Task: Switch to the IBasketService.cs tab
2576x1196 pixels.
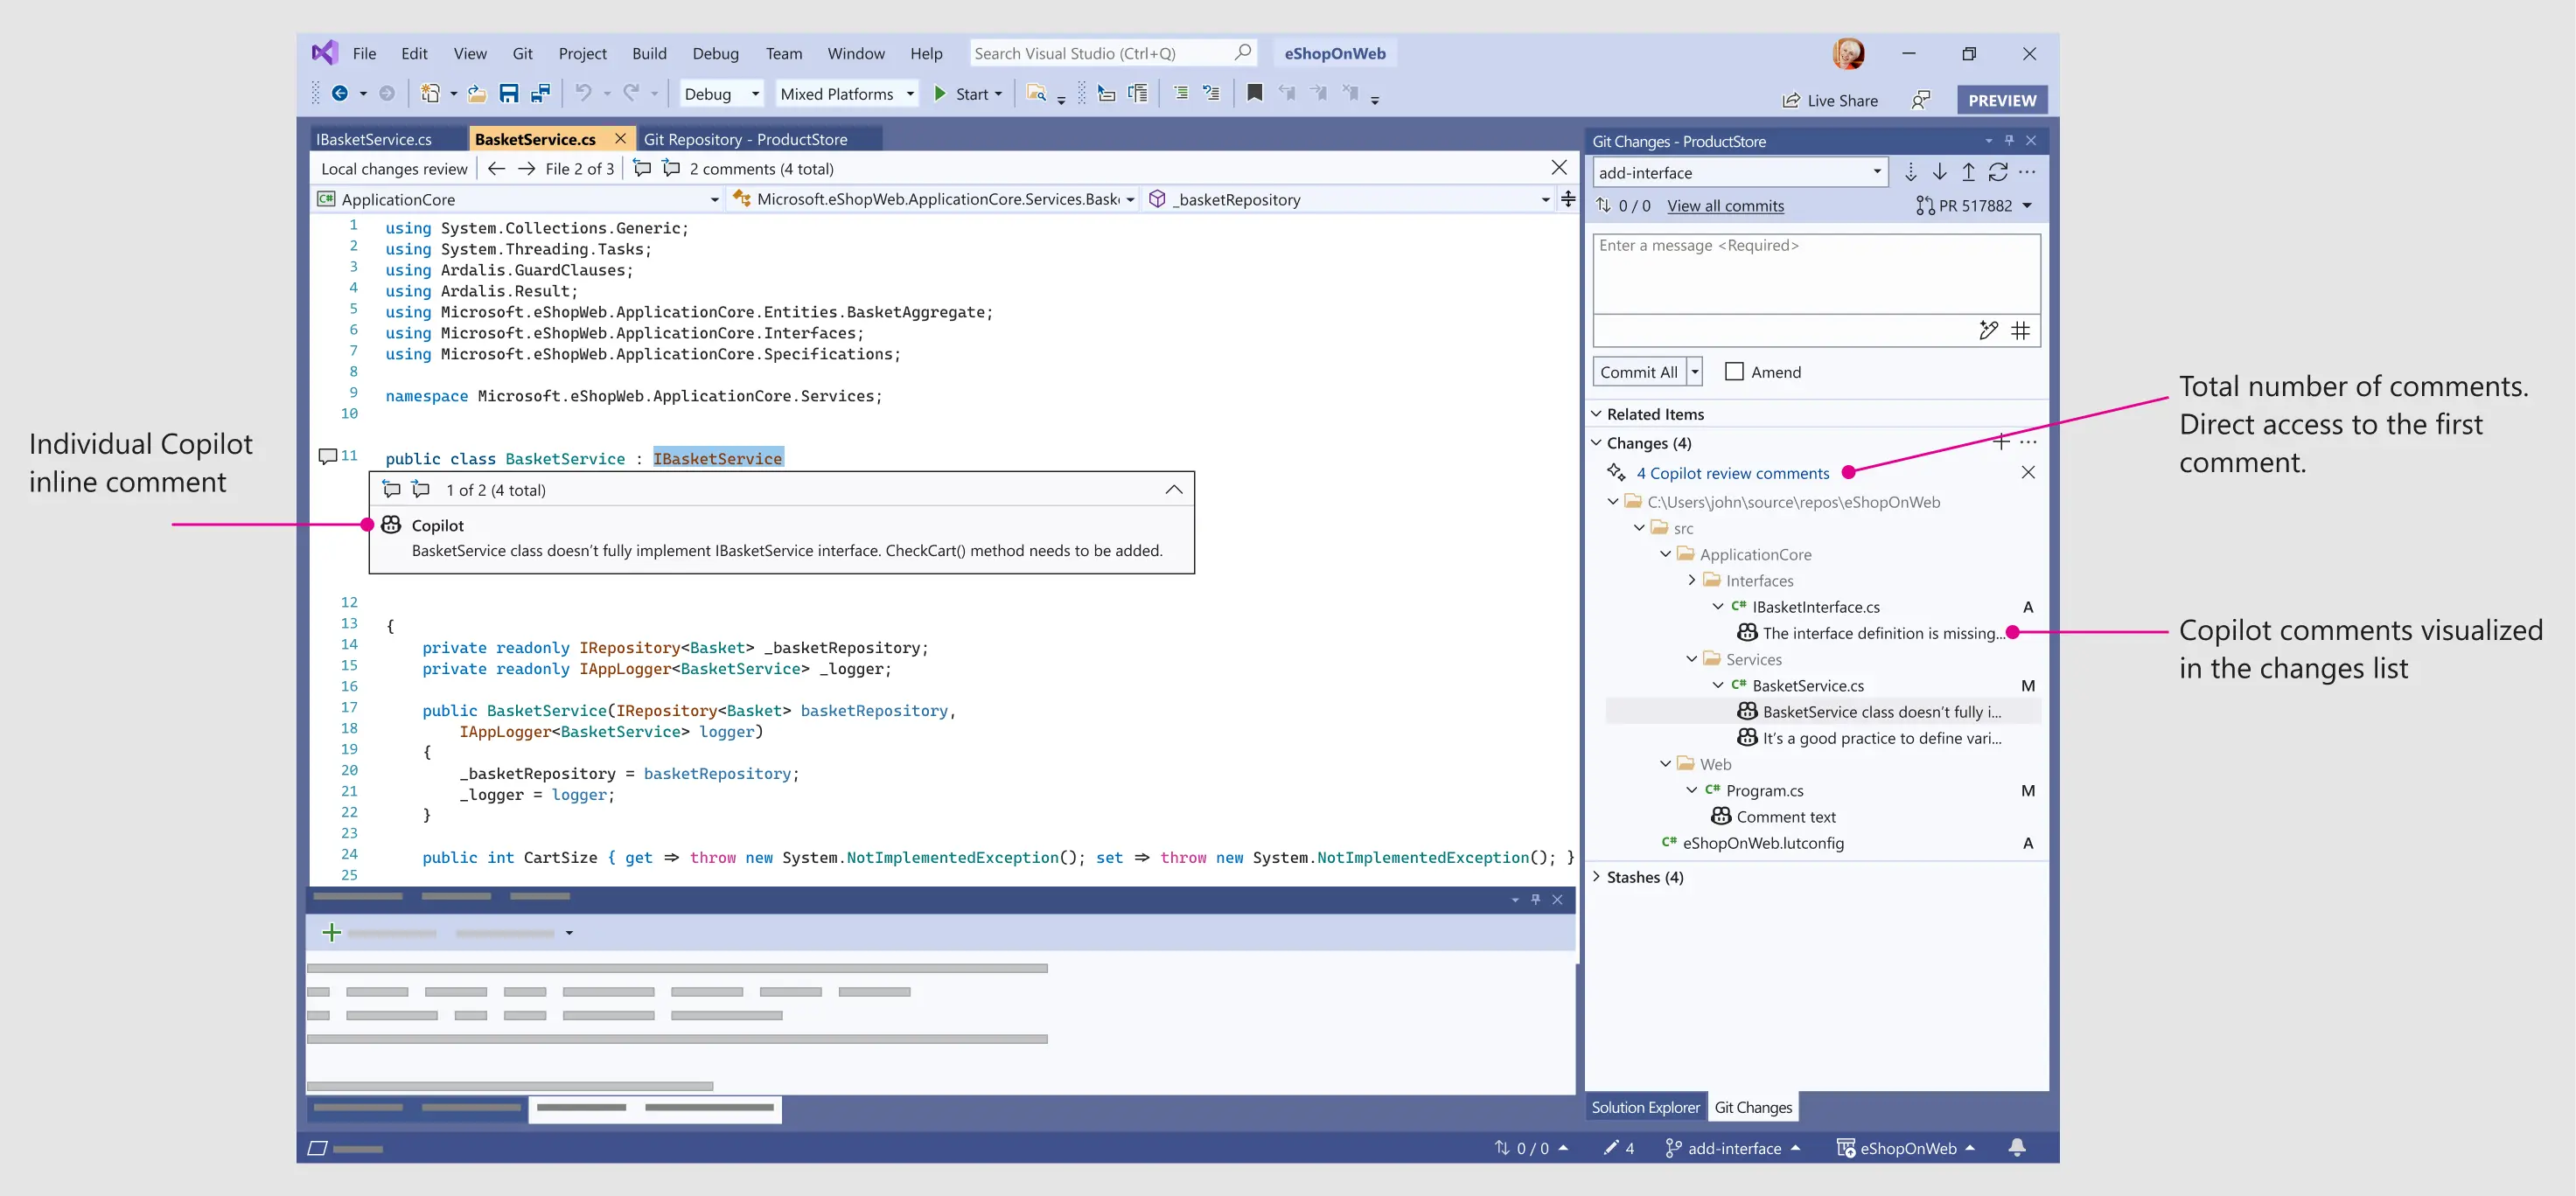Action: [374, 140]
